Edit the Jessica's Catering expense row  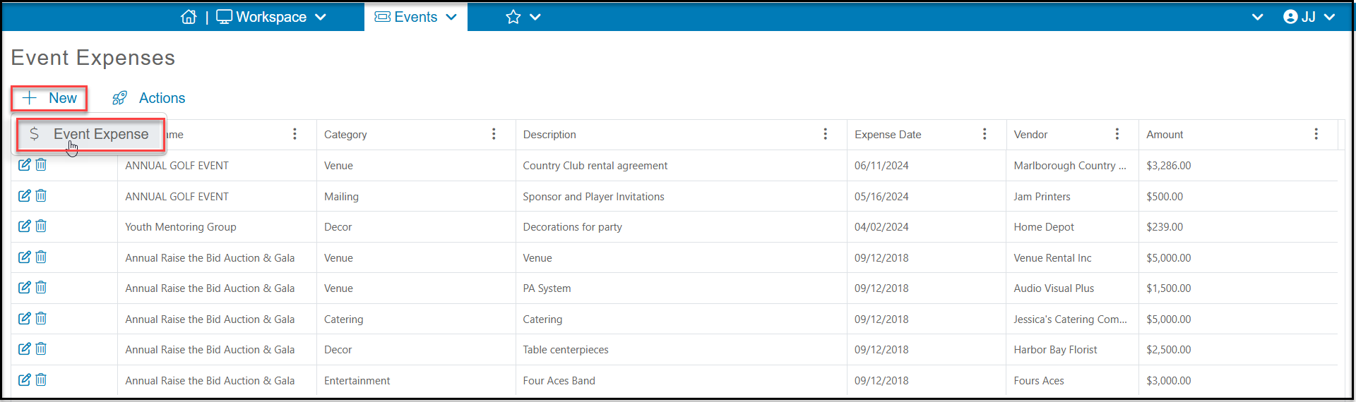(x=25, y=318)
